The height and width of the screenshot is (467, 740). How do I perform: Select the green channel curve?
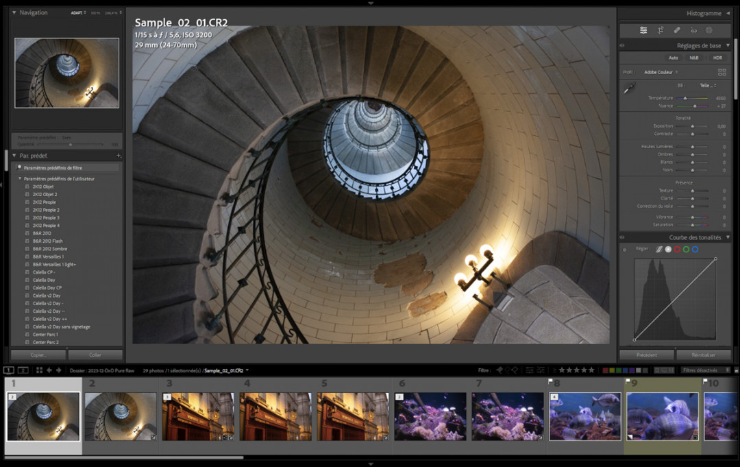pos(686,250)
